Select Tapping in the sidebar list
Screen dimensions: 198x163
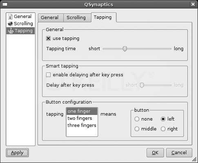(x=20, y=31)
